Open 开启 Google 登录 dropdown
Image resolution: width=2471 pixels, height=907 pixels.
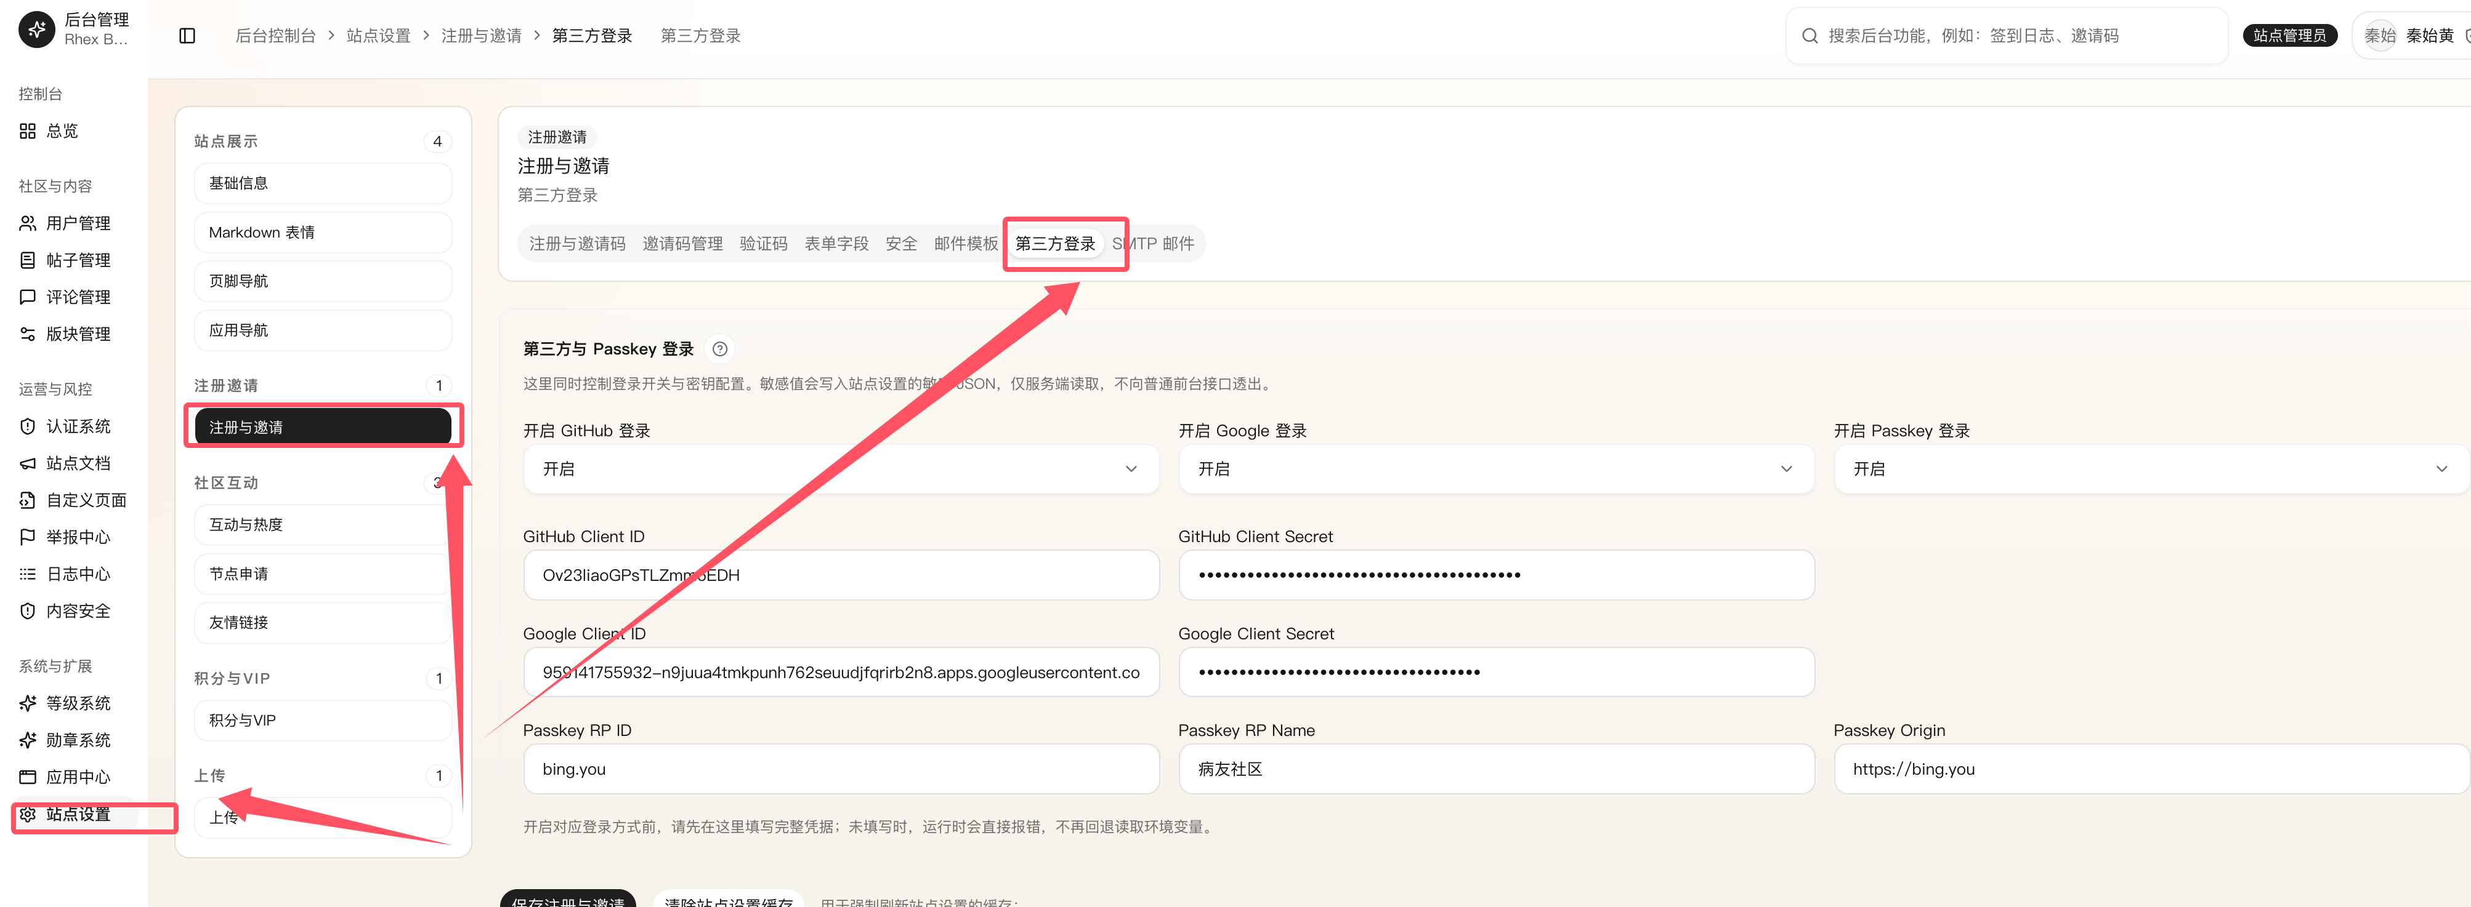(1497, 469)
